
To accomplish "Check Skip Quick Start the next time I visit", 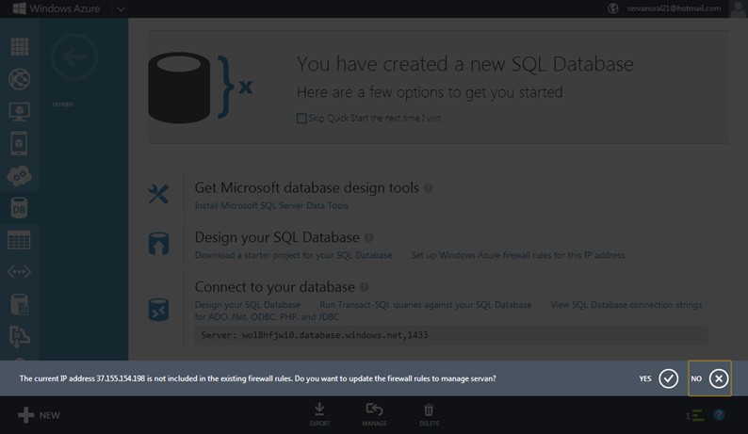I will coord(301,119).
